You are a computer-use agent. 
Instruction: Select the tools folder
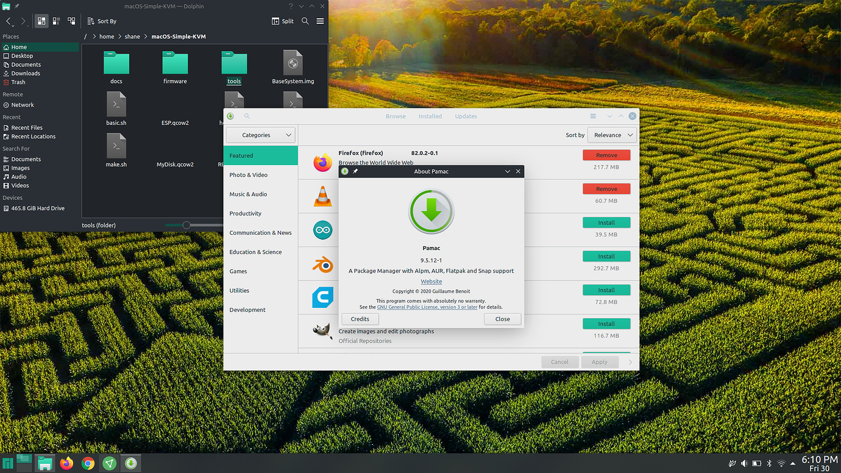point(234,68)
